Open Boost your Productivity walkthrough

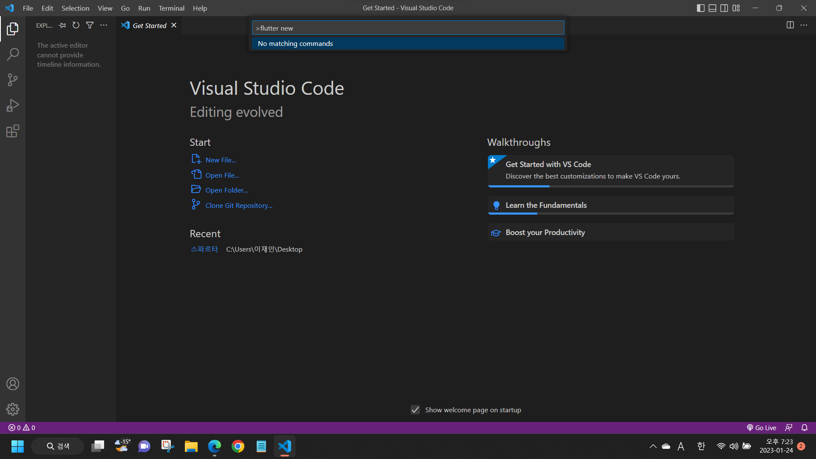click(x=611, y=232)
